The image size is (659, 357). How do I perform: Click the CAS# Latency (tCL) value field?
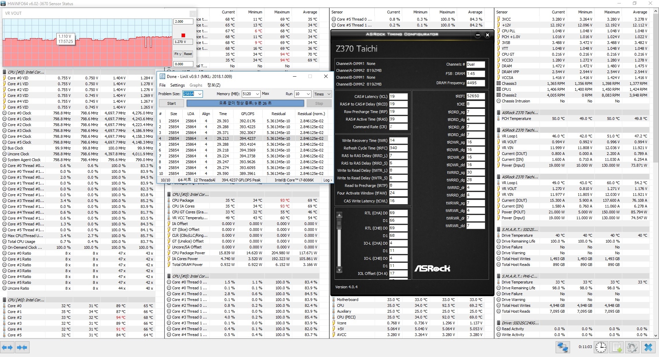(x=398, y=97)
